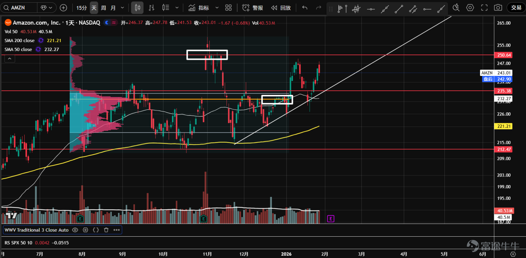The width and height of the screenshot is (526, 258).
Task: Click the 250.64 red price level label
Action: click(503, 55)
